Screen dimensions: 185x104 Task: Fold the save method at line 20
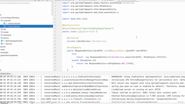[62, 51]
